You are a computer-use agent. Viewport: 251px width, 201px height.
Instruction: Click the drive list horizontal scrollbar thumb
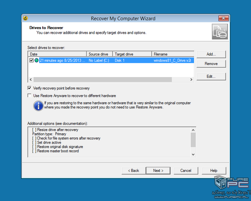click(x=103, y=79)
